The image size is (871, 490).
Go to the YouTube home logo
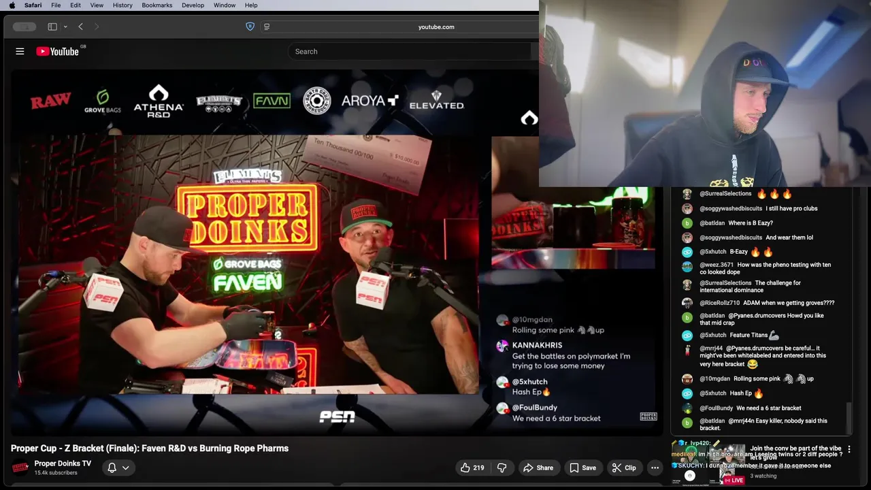[x=58, y=51]
